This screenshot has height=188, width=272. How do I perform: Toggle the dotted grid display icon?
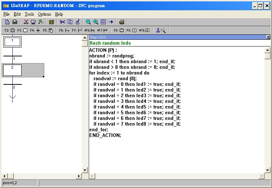point(103,22)
